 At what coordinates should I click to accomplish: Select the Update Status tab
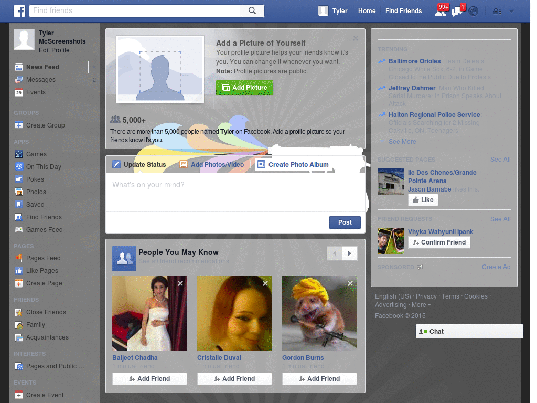point(139,164)
